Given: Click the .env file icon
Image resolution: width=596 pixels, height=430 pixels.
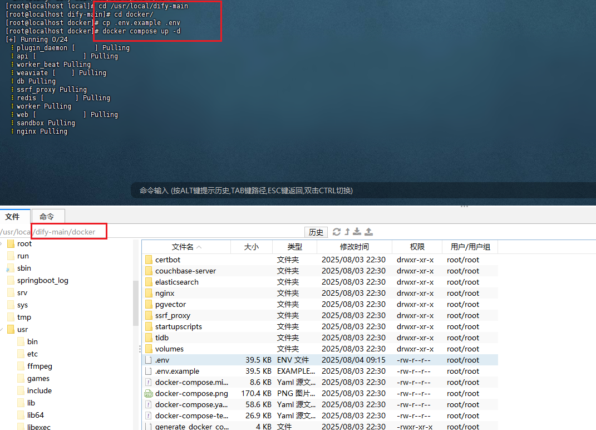Looking at the screenshot, I should tap(149, 360).
